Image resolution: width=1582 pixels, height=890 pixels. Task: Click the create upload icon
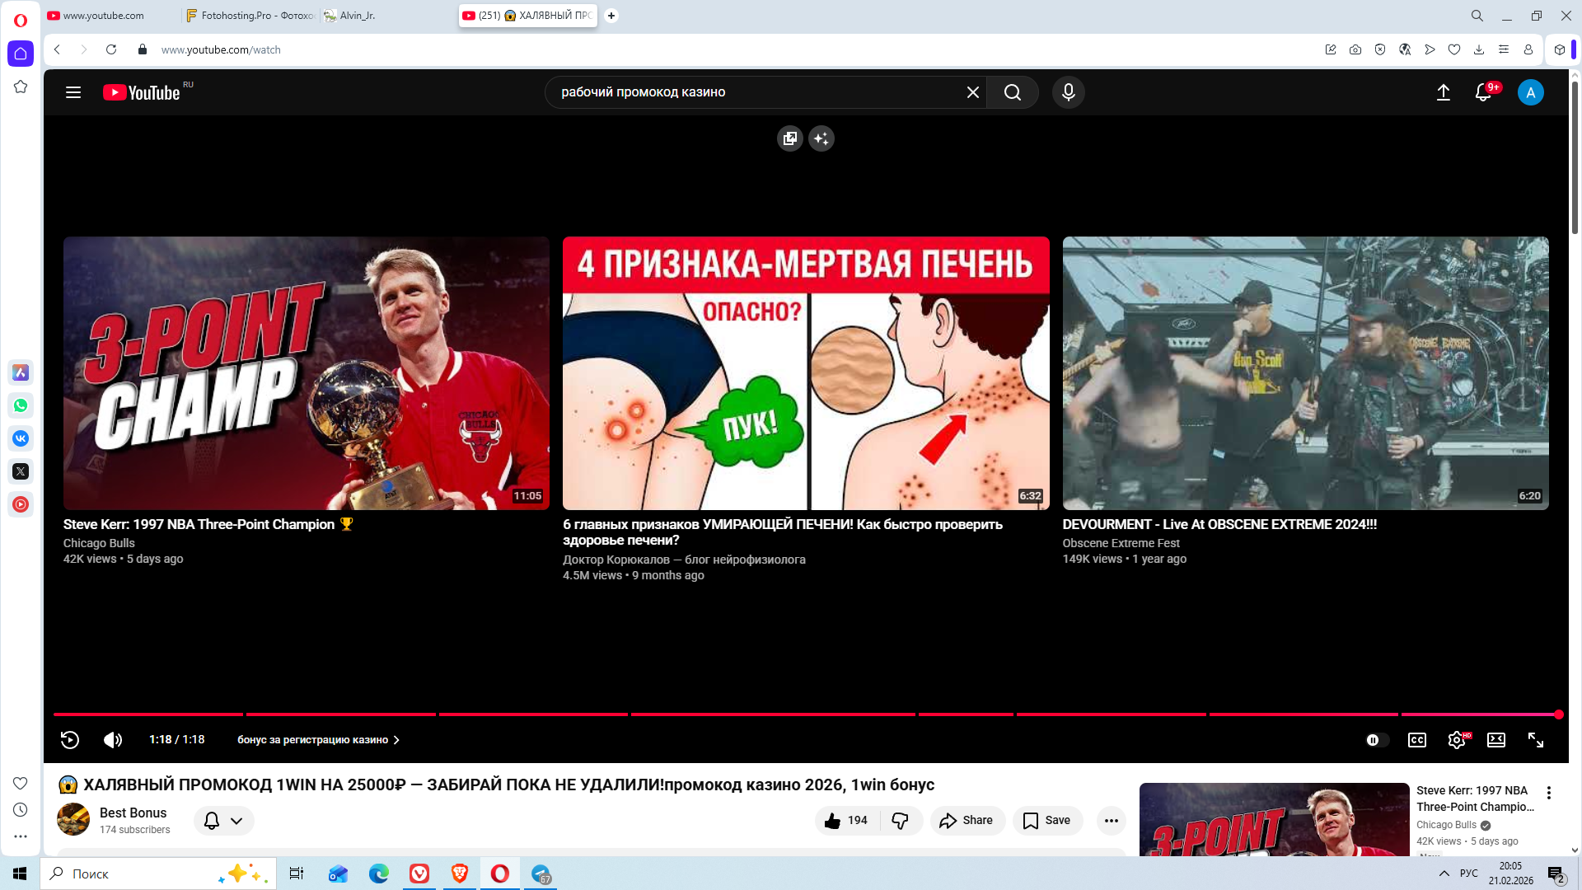tap(1444, 92)
